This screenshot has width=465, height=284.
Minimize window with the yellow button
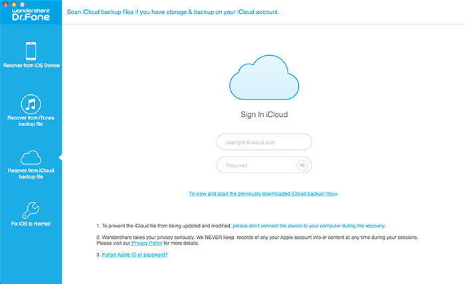point(14,5)
